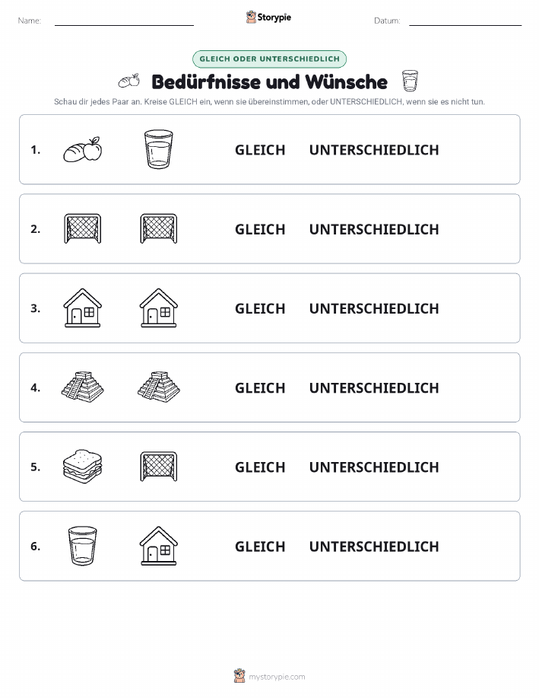Choose GLEICH for row 3
This screenshot has height=698, width=539.
tap(260, 308)
